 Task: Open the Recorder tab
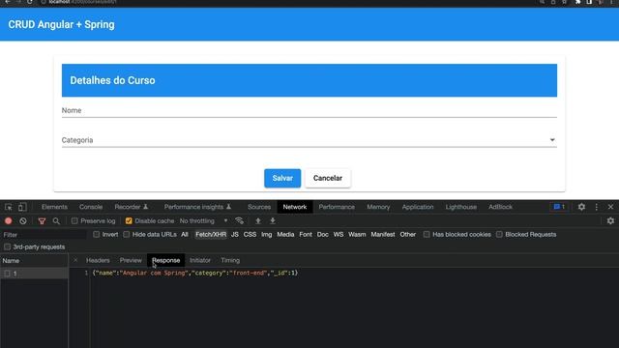pyautogui.click(x=132, y=207)
